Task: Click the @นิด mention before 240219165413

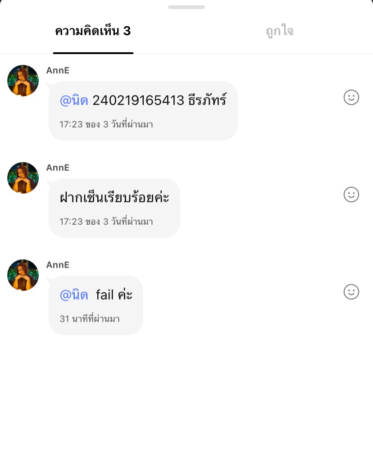Action: (74, 100)
